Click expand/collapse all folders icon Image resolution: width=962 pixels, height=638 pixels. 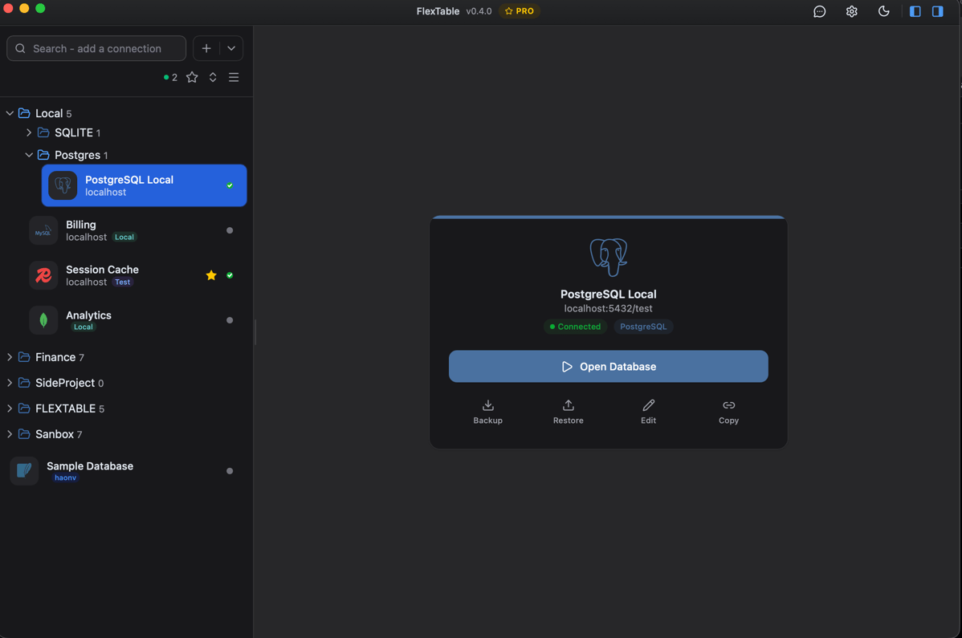click(x=213, y=77)
